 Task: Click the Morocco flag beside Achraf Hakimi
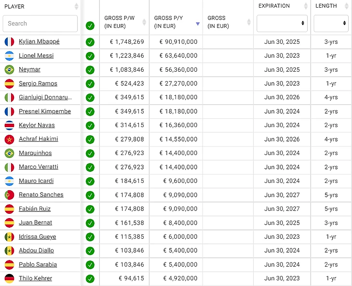point(9,140)
